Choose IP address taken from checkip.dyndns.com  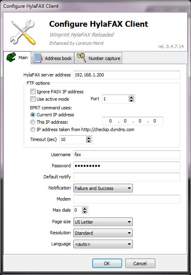point(33,129)
